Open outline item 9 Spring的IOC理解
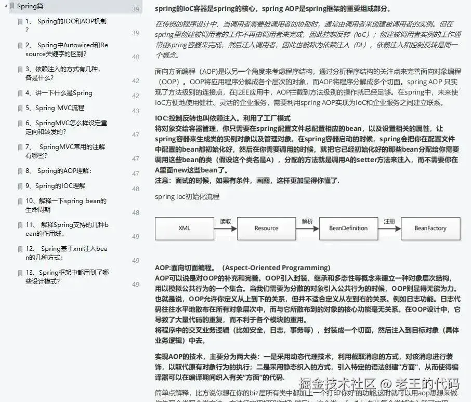The height and width of the screenshot is (402, 471). pos(55,186)
